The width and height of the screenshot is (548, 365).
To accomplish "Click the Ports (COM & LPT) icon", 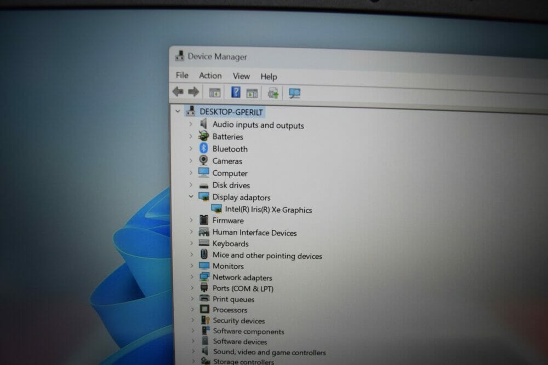I will (x=204, y=287).
